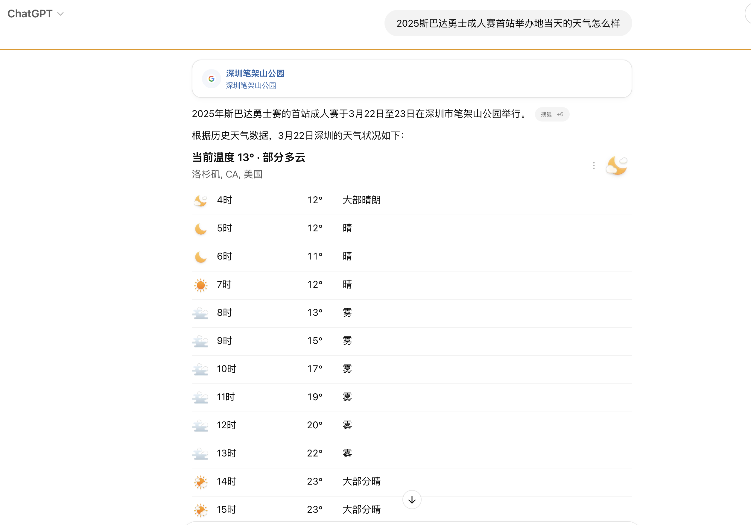Open the ChatGPT model selector dropdown
The width and height of the screenshot is (751, 525).
tap(35, 14)
